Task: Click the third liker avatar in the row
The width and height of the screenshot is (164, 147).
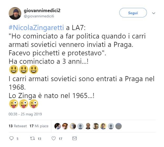Action: 73,126
